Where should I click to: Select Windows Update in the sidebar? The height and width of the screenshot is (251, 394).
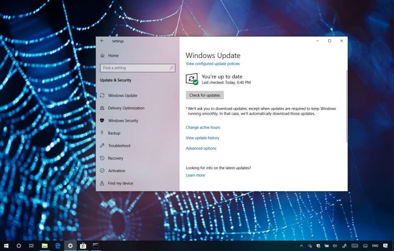(x=122, y=96)
